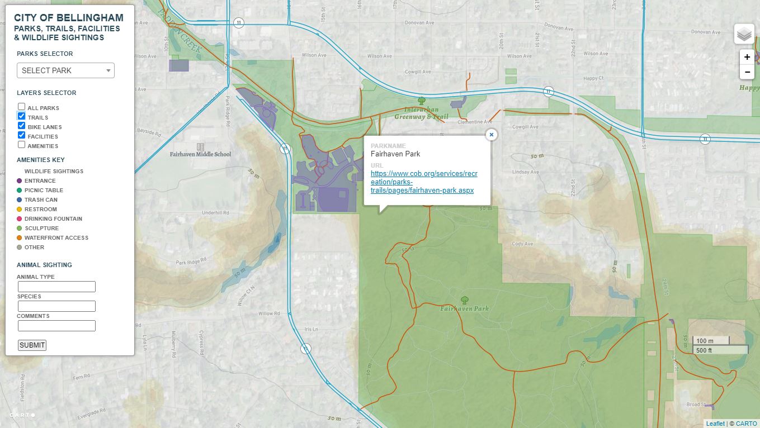Click the yellow Restroom legend dot

coord(20,210)
